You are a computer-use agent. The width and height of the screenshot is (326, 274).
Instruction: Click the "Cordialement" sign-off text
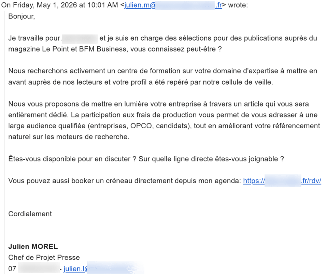tap(30, 214)
